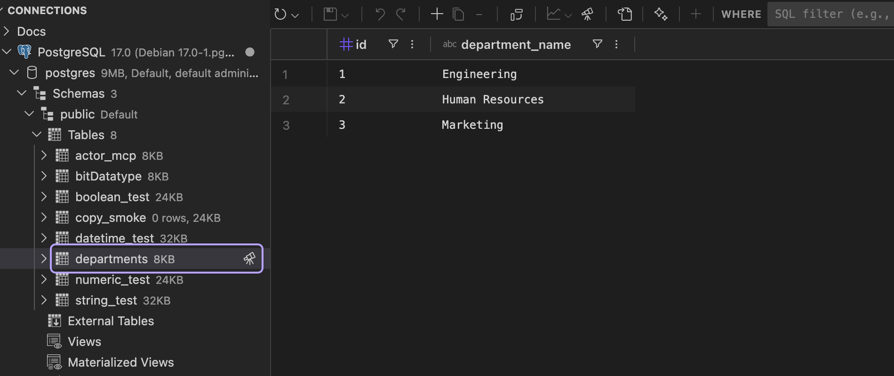
Task: Collapse the public schema node
Action: (29, 114)
